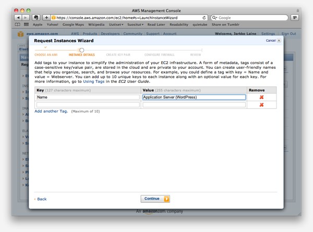Open the Uutiset bookmarks folder dropdown
This screenshot has height=232, width=313.
coord(116,25)
